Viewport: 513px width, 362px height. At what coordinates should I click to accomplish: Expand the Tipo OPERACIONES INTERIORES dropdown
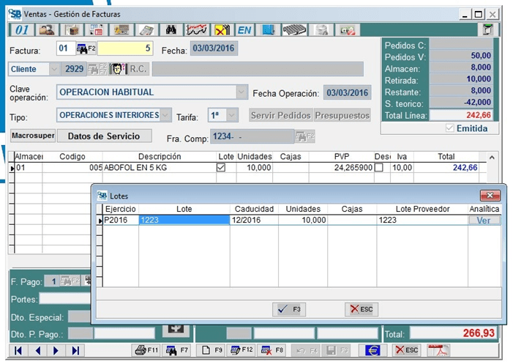(165, 115)
